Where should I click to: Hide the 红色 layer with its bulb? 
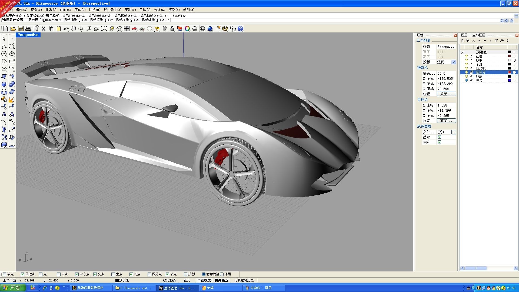click(466, 56)
